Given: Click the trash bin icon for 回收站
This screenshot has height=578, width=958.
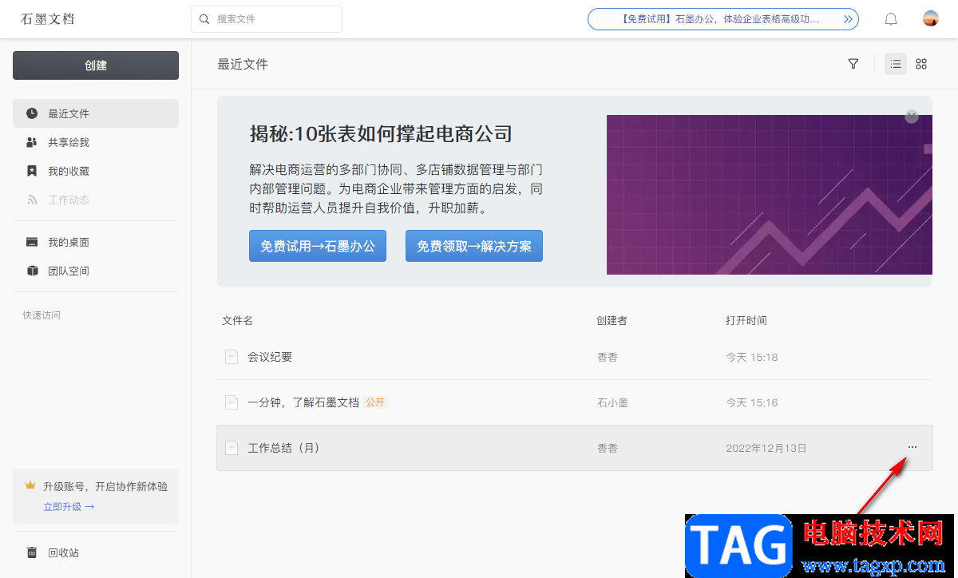Looking at the screenshot, I should point(32,552).
